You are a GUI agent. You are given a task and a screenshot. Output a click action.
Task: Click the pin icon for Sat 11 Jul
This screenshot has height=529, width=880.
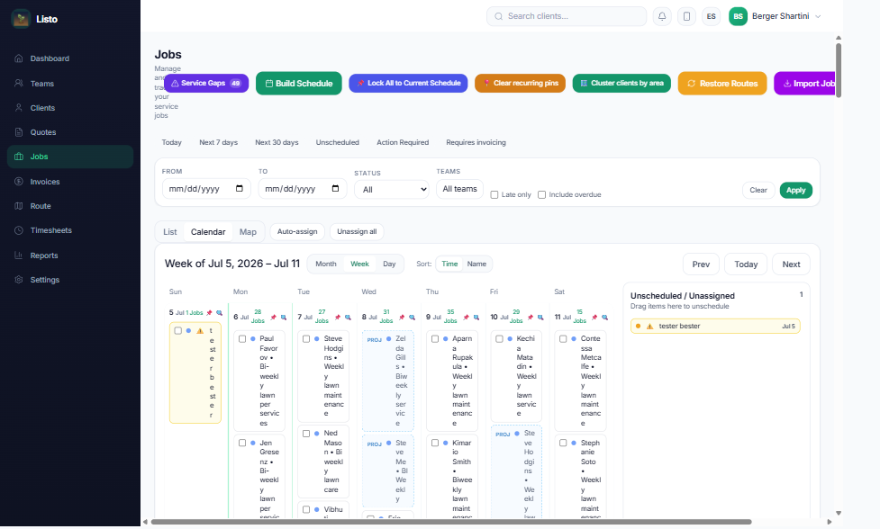tap(594, 318)
